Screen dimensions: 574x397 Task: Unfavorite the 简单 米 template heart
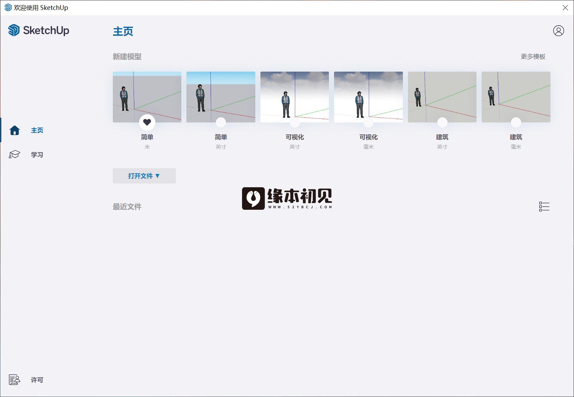click(147, 122)
